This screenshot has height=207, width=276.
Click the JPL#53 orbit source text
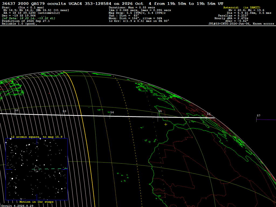tap(241, 24)
